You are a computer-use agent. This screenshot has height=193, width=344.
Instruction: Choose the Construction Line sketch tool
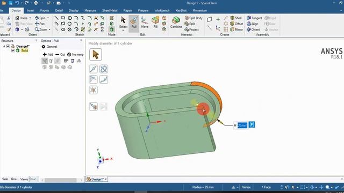(x=56, y=29)
